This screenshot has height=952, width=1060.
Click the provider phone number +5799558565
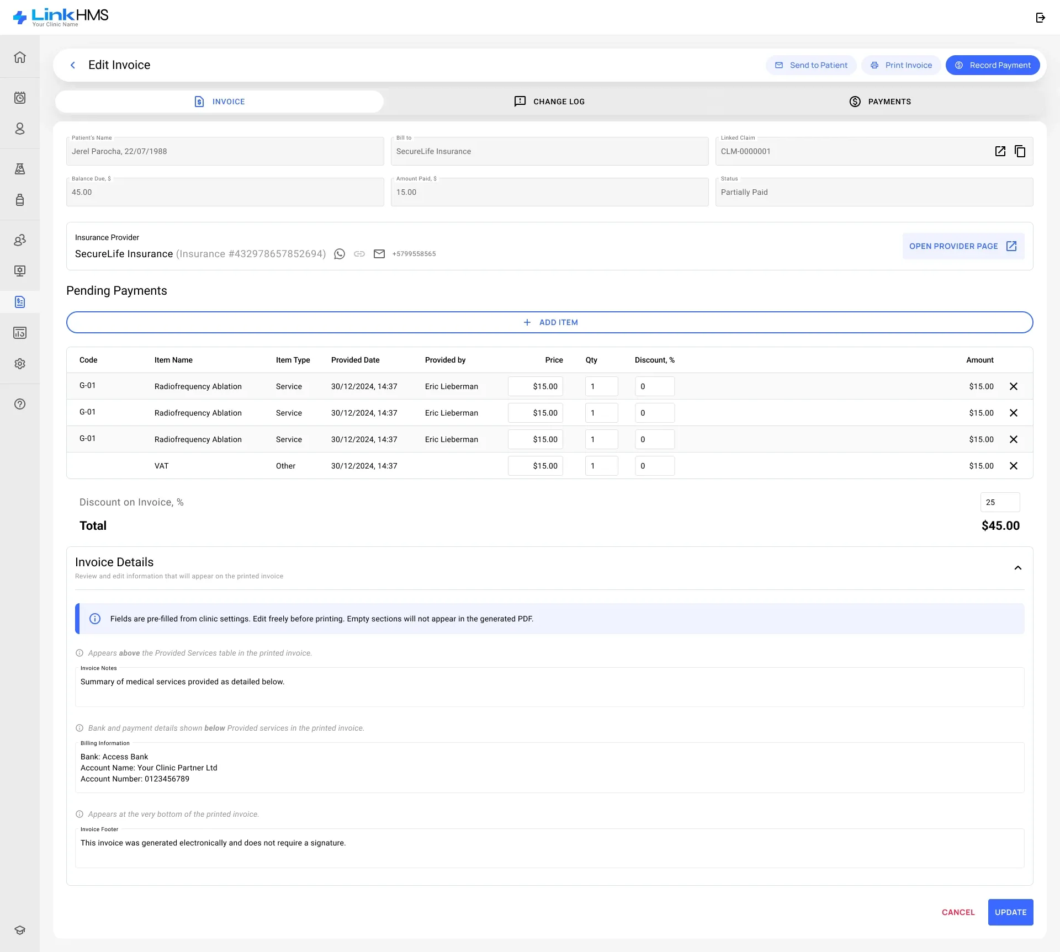click(414, 254)
